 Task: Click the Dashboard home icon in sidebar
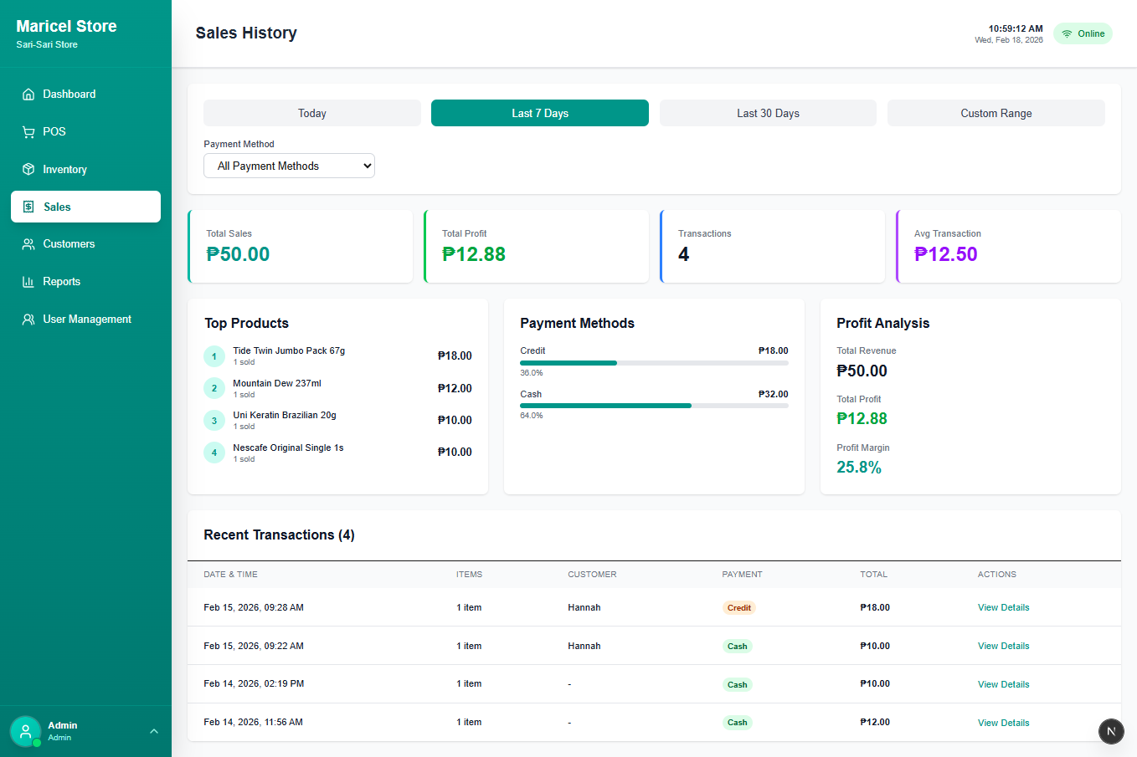[x=28, y=95]
